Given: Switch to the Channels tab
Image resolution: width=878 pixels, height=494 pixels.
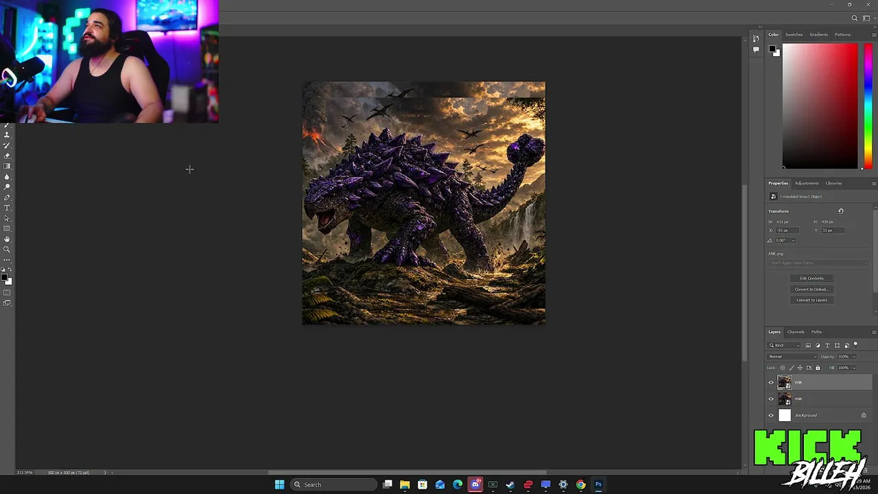Looking at the screenshot, I should pyautogui.click(x=796, y=332).
